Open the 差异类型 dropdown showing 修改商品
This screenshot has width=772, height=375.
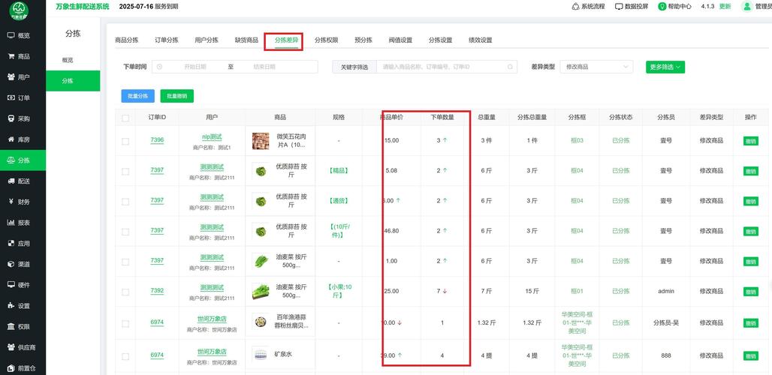596,67
